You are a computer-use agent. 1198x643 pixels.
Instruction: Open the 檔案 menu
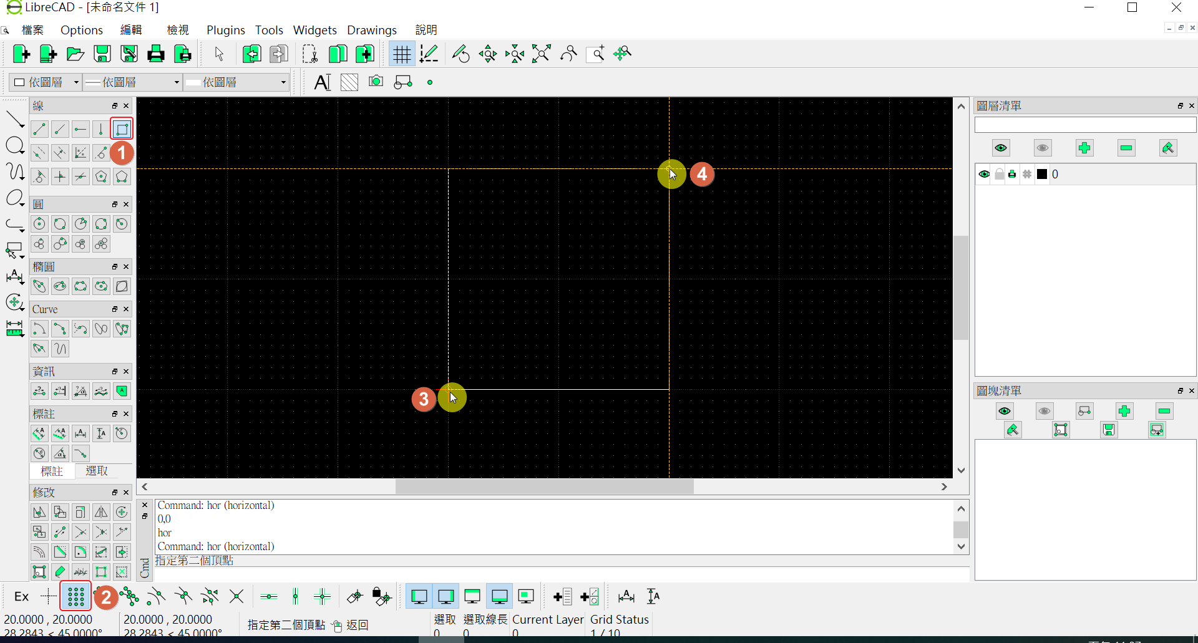coord(32,30)
